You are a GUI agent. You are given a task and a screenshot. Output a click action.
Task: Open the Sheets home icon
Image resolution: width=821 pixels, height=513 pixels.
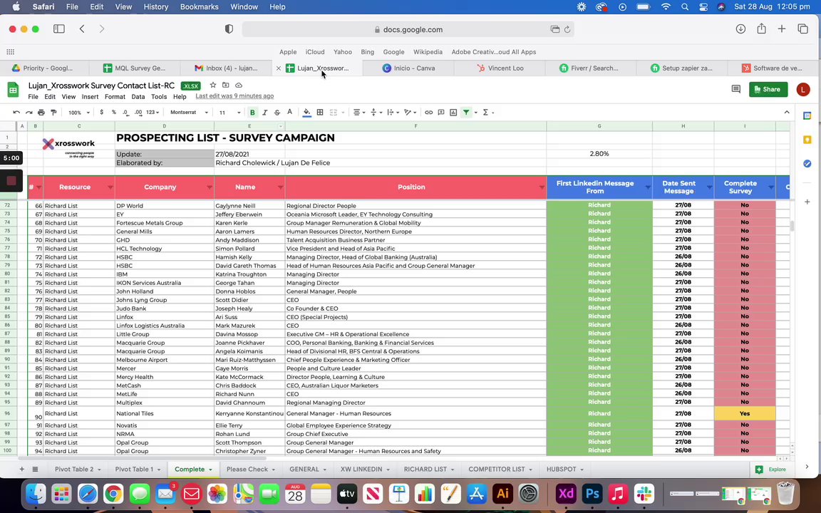(x=13, y=90)
